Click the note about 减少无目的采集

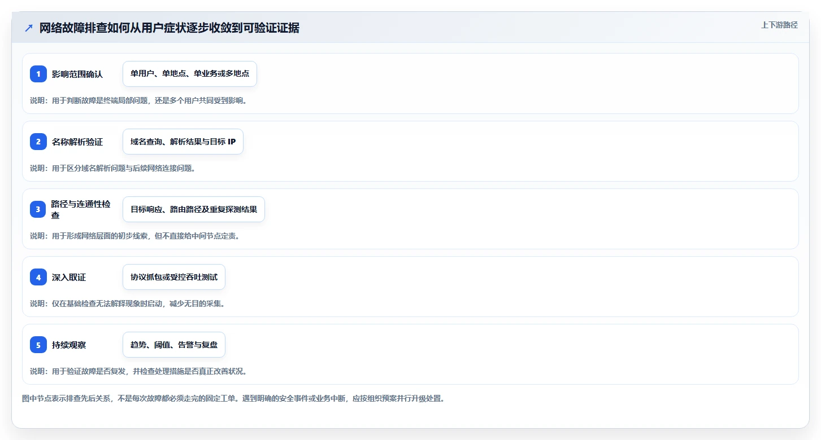(x=127, y=303)
